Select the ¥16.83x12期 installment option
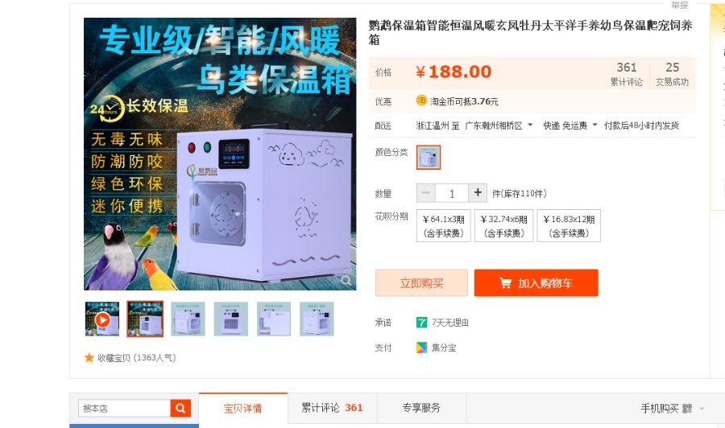The width and height of the screenshot is (725, 428). pyautogui.click(x=569, y=226)
